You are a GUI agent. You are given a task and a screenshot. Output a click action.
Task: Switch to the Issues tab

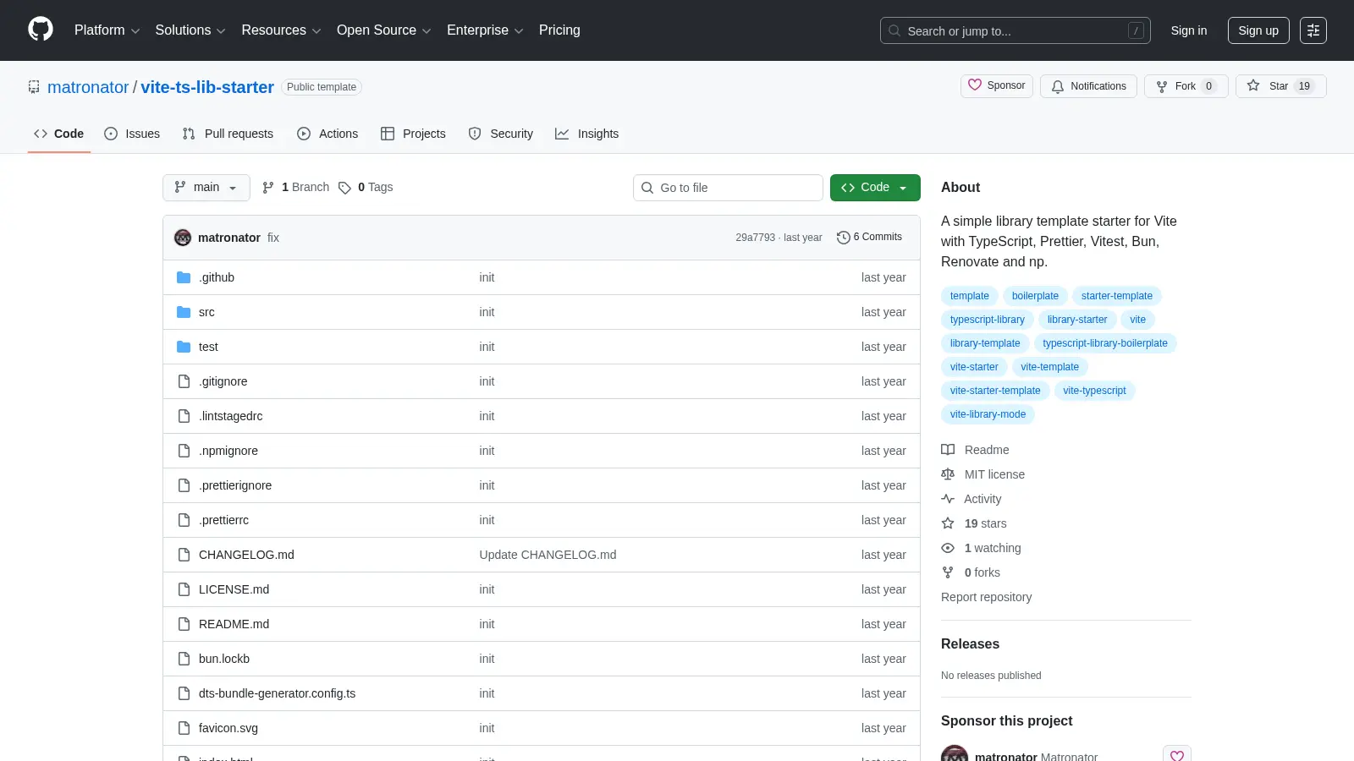[x=132, y=134]
